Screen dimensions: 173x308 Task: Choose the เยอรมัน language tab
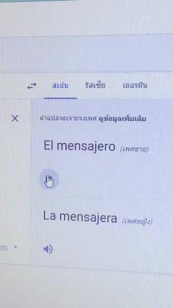(135, 86)
